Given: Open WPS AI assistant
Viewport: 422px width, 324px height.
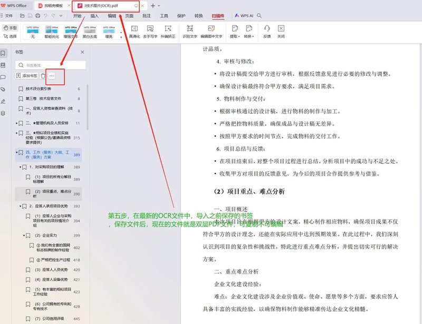Looking at the screenshot, I should coord(244,16).
